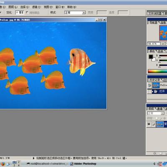Select the 颜色 Color tab
Screen dimensions: 167x167
point(152,51)
